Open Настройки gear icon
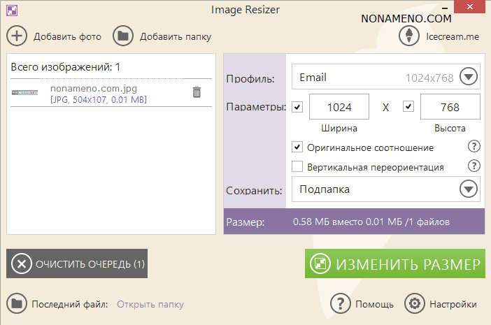This screenshot has height=325, width=491. click(x=415, y=304)
